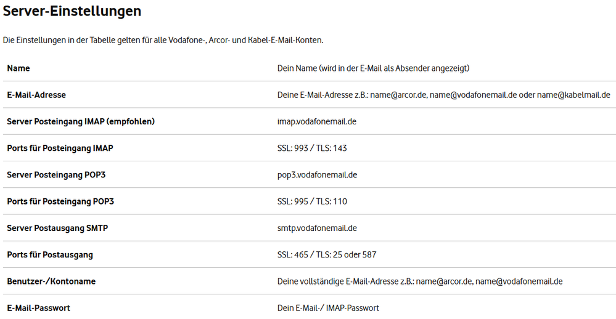This screenshot has height=319, width=616.
Task: Click the Server Postausgang SMTP label
Action: tap(57, 228)
